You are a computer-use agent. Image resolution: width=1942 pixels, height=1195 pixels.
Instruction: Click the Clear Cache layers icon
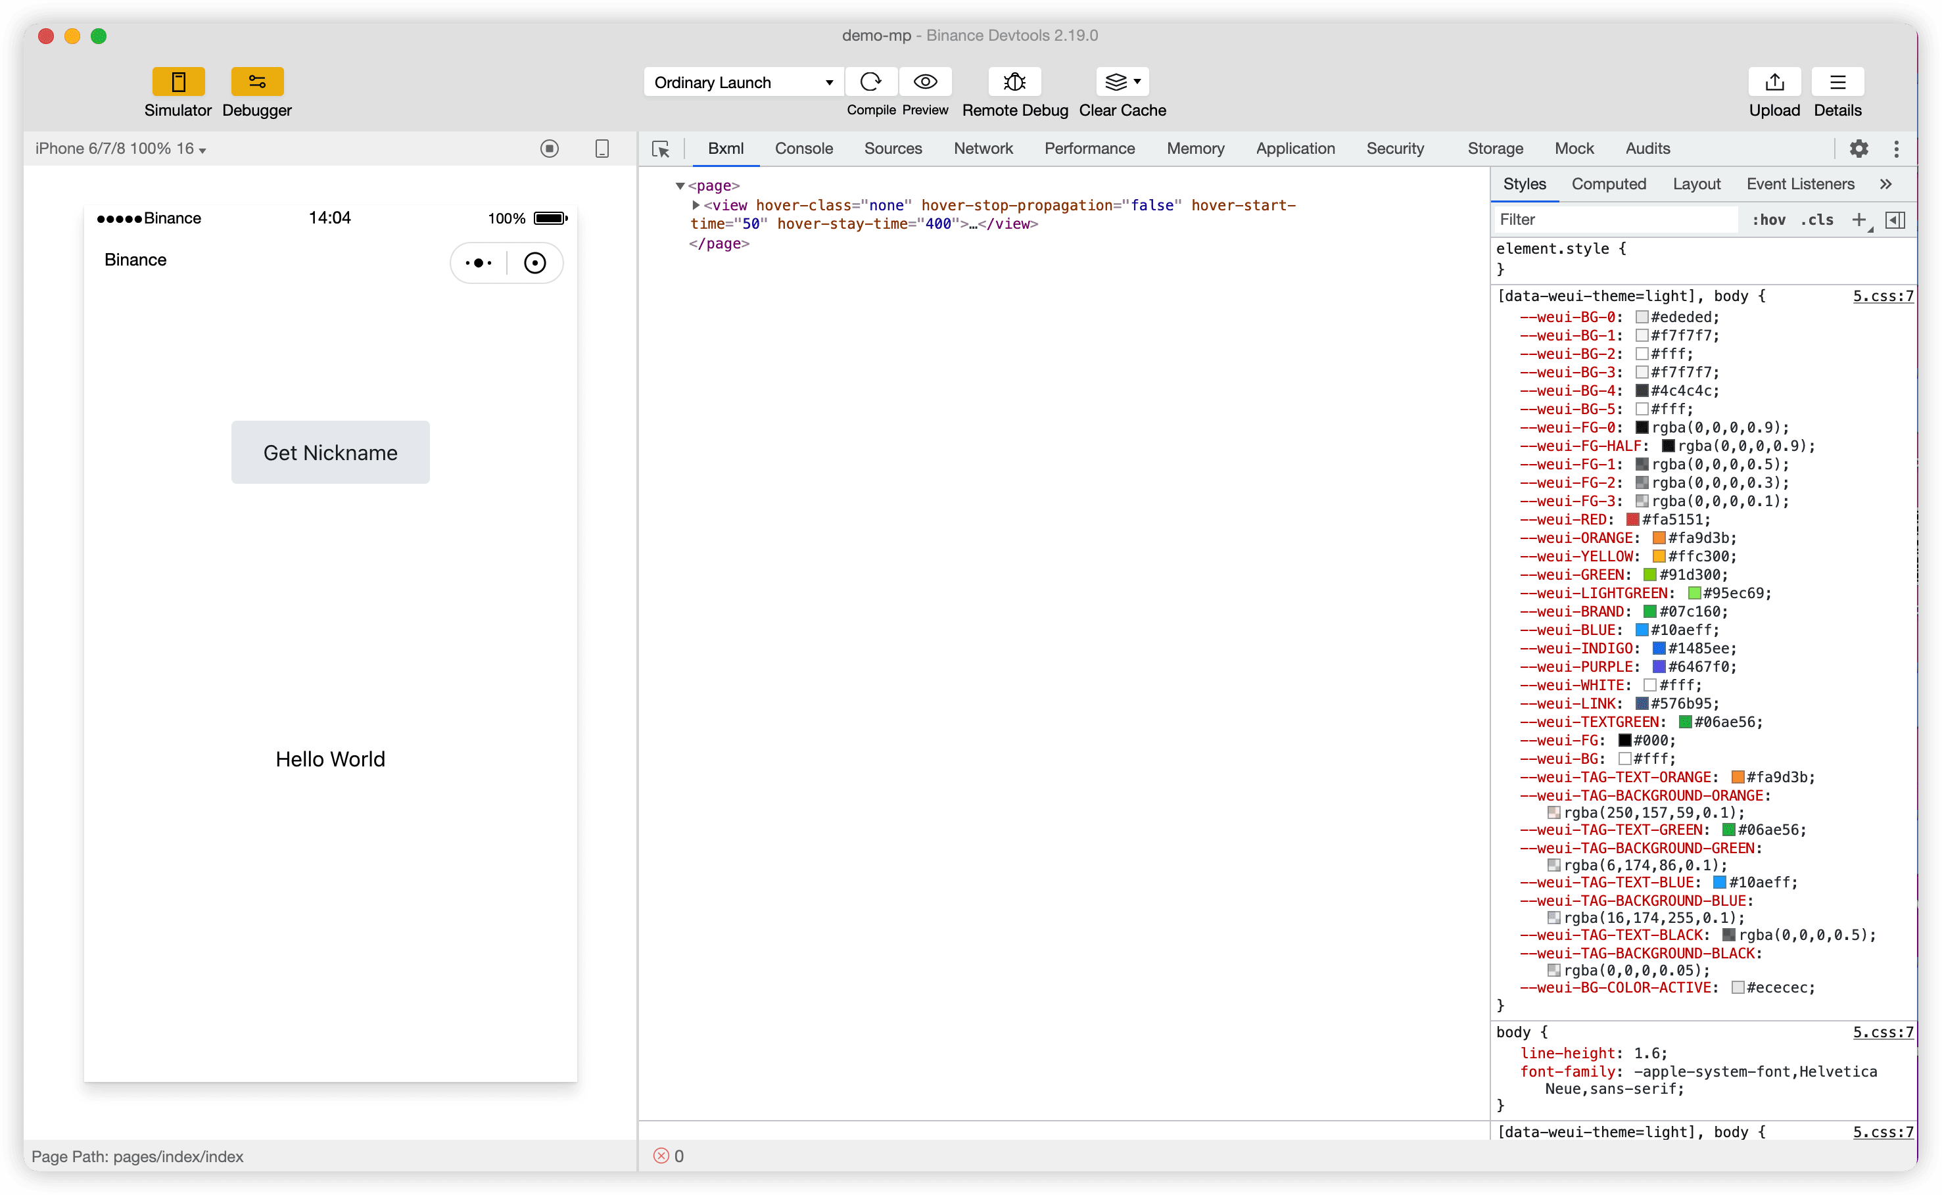(x=1115, y=82)
